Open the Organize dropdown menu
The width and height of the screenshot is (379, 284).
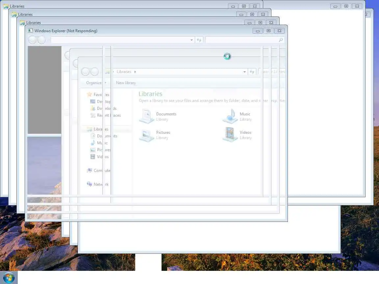tap(96, 83)
